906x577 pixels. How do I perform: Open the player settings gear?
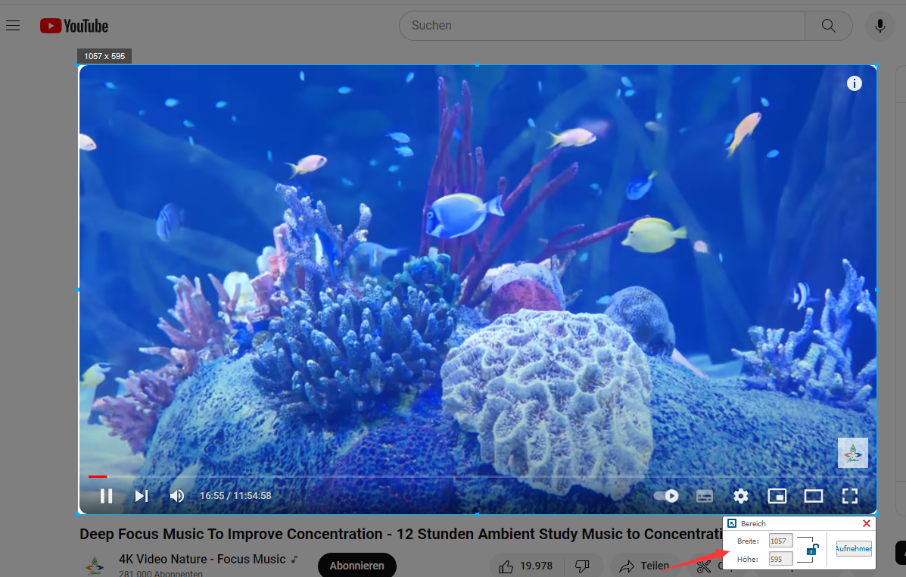[x=741, y=496]
